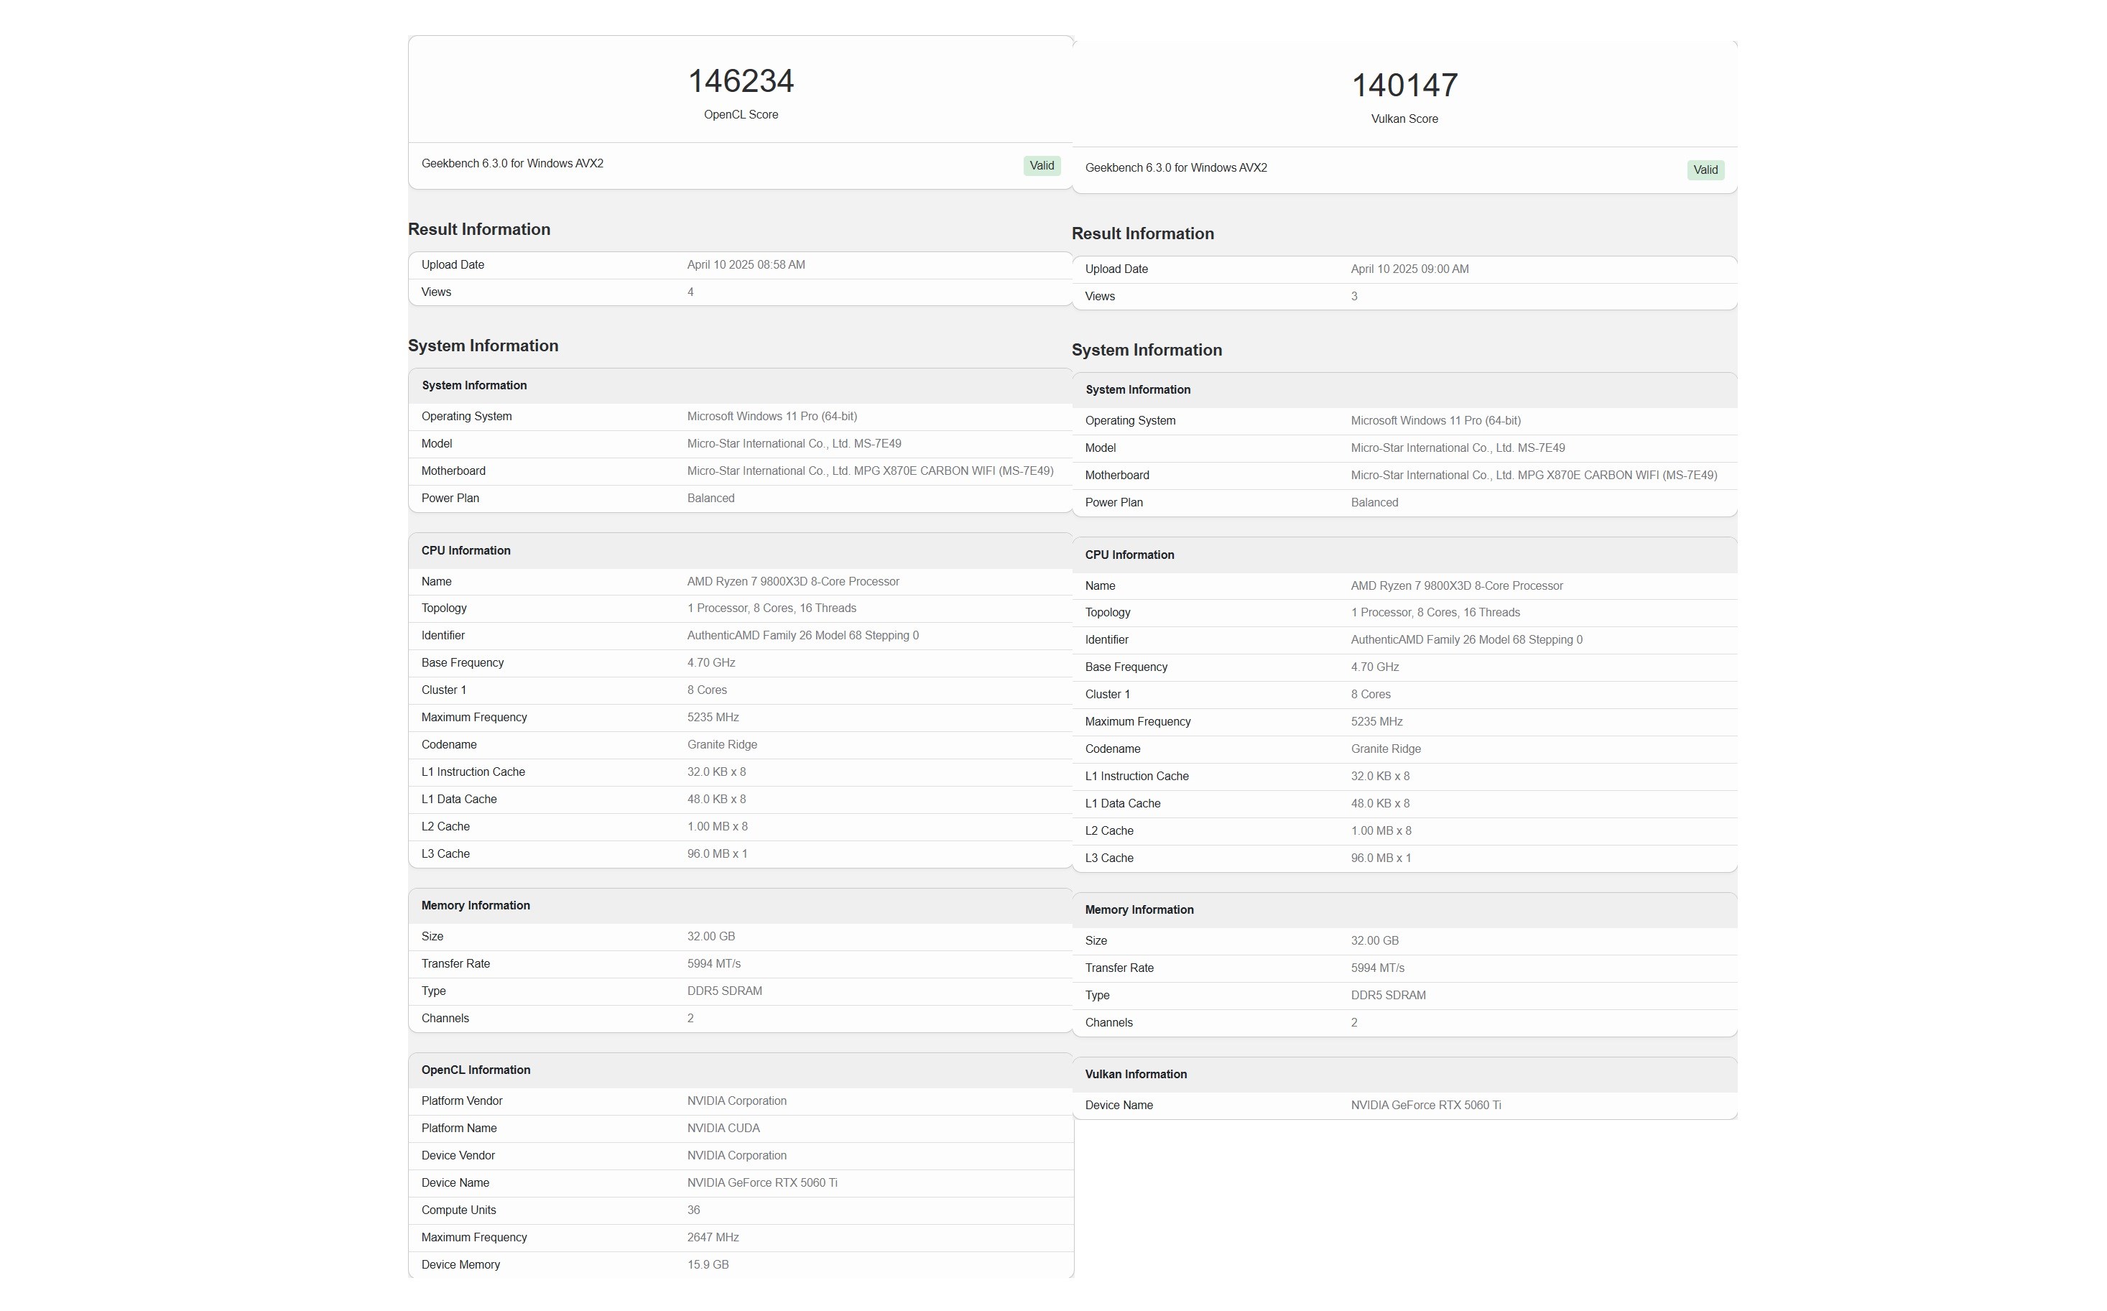Click the Platform Vendor NVIDIA Corporation value
Viewport: 2107px width, 1311px height.
click(736, 1101)
